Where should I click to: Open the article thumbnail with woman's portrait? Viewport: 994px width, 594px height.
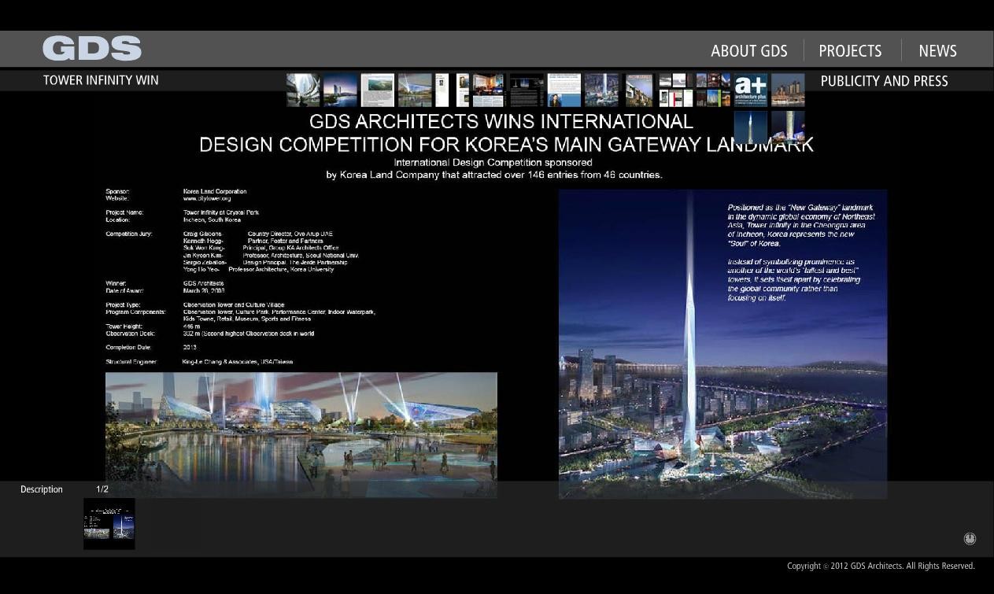coord(564,90)
